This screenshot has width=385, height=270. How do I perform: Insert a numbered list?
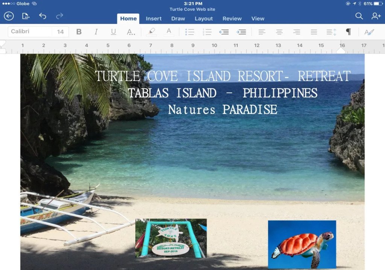pyautogui.click(x=207, y=32)
